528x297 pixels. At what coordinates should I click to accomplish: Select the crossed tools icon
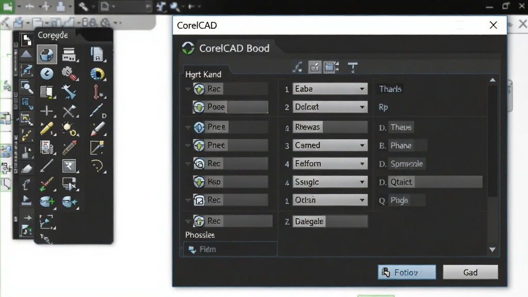[x=69, y=111]
